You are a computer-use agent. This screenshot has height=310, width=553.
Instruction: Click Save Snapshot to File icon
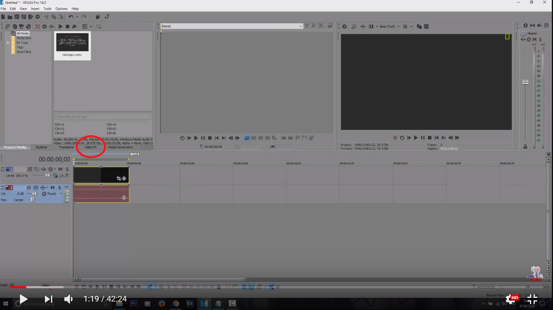pos(426,27)
